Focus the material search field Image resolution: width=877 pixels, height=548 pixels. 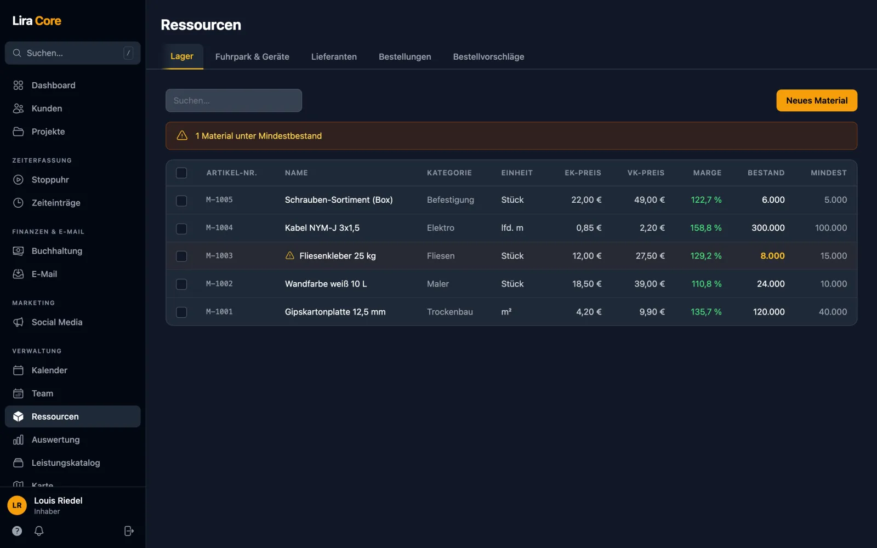[234, 100]
